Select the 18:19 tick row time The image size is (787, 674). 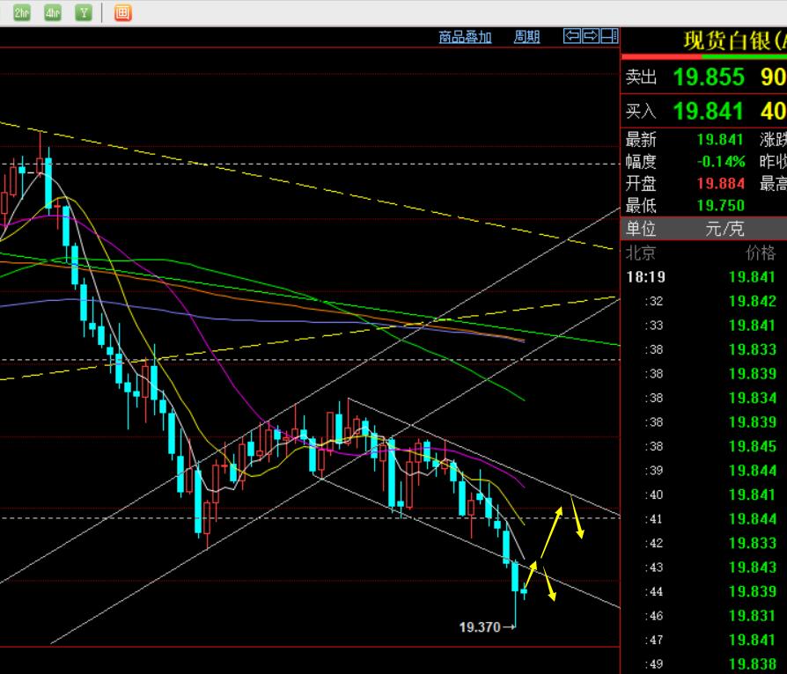click(x=646, y=277)
